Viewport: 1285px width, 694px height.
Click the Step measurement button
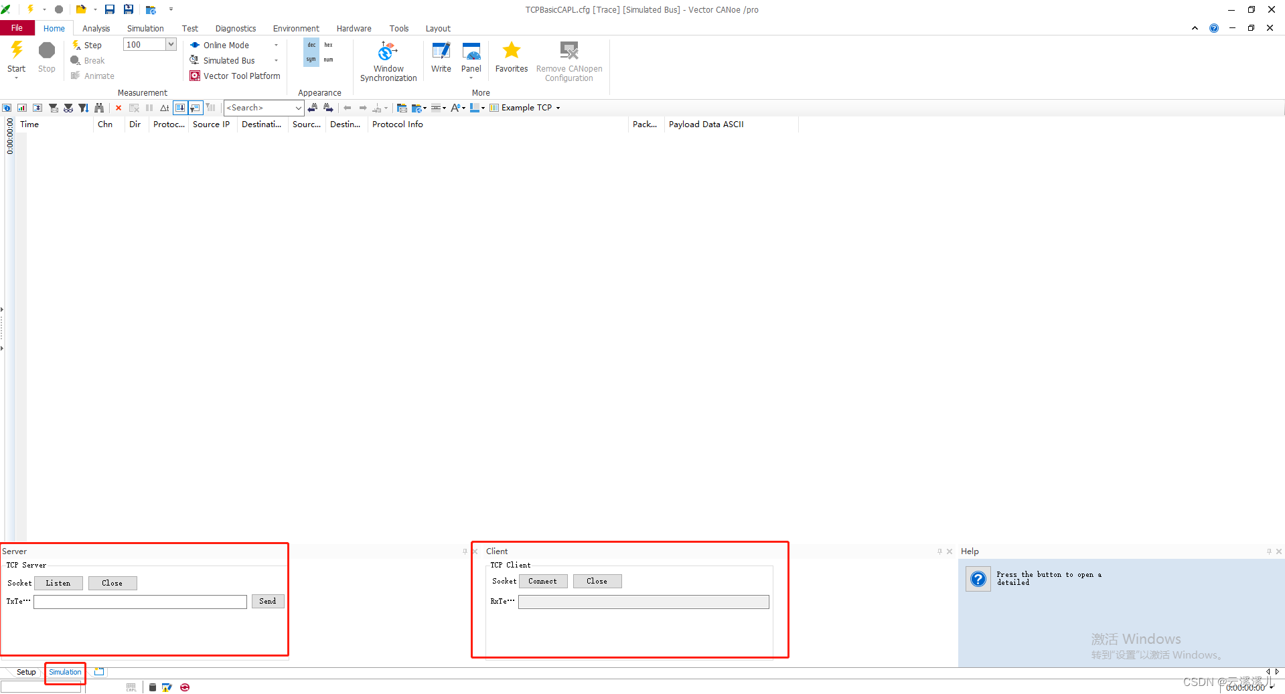(x=87, y=45)
